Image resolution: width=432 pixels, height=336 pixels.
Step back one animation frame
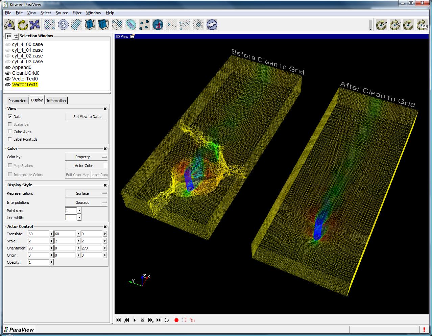point(126,320)
